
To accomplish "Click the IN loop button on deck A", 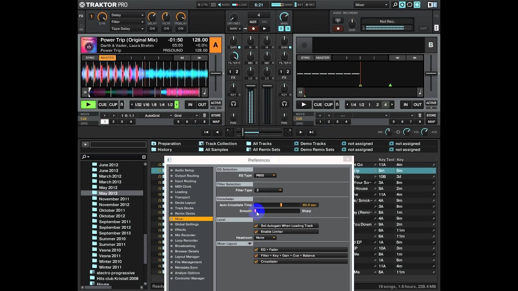I will (190, 105).
